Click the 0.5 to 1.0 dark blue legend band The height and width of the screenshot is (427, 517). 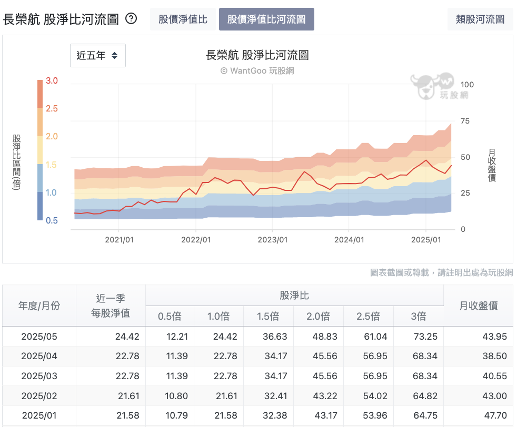pyautogui.click(x=40, y=206)
